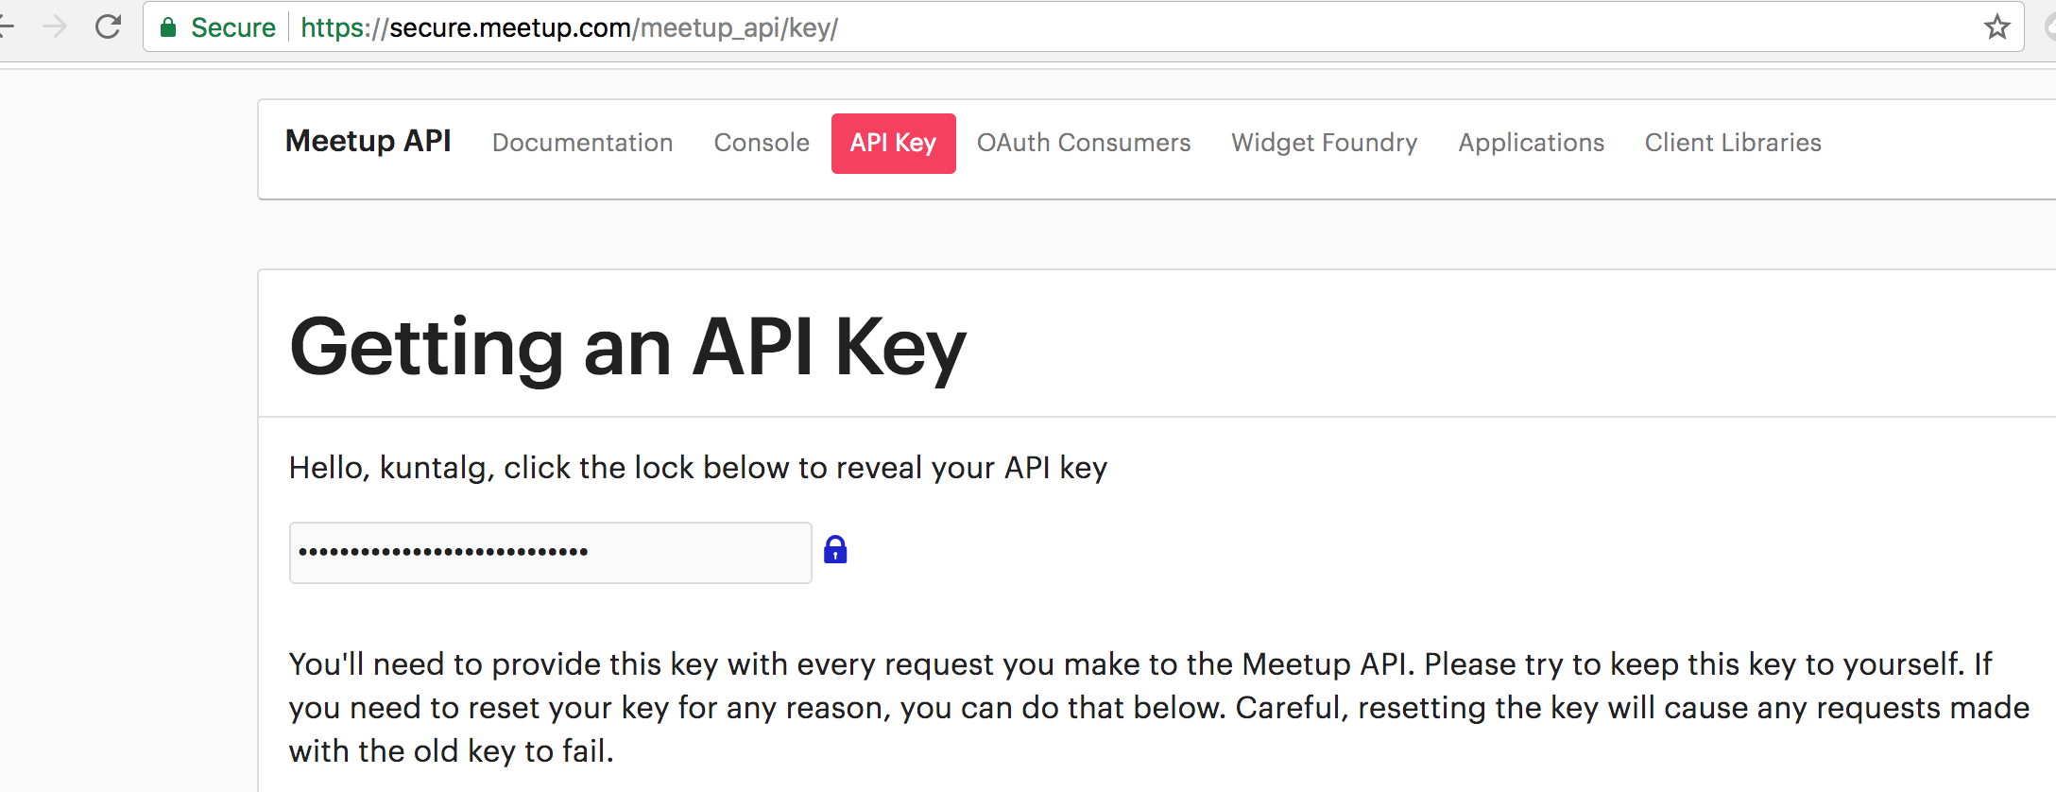View site info via green padlock
The width and height of the screenshot is (2056, 792).
[x=168, y=27]
